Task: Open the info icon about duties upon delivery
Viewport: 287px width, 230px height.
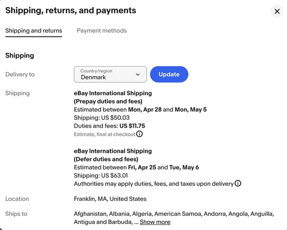Action: pyautogui.click(x=238, y=183)
